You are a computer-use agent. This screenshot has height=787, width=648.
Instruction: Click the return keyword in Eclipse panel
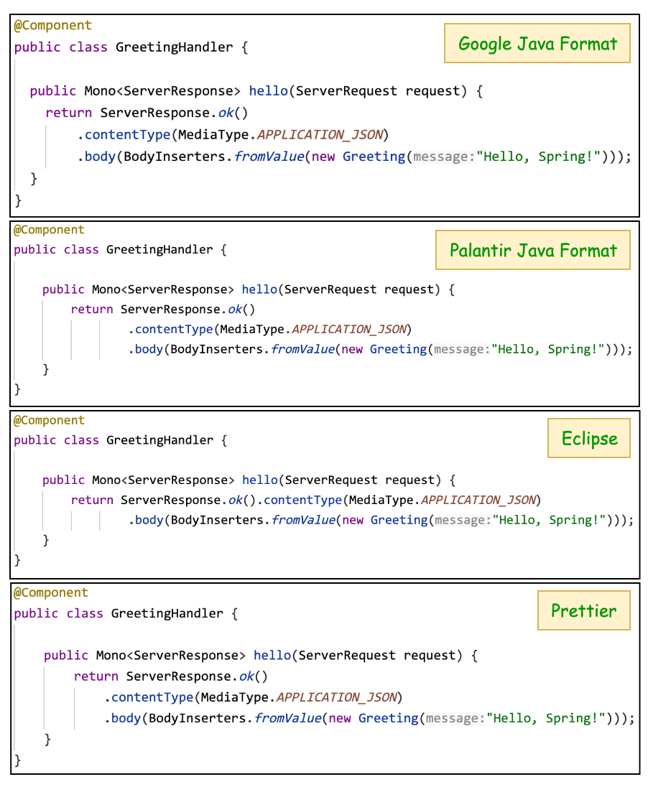click(x=92, y=500)
